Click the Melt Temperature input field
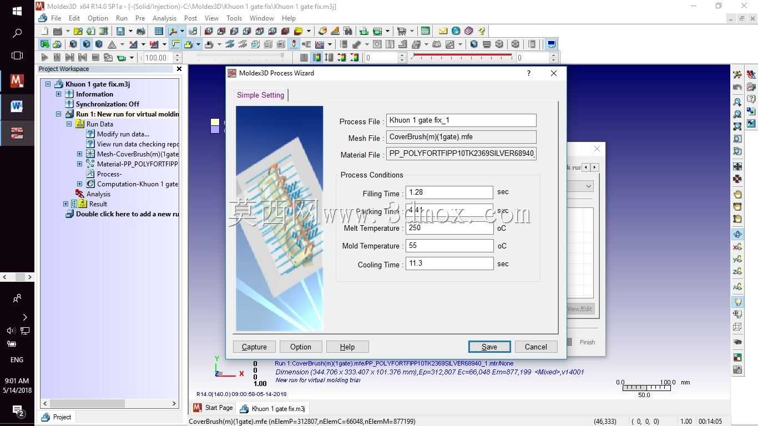Image resolution: width=758 pixels, height=426 pixels. pos(449,228)
